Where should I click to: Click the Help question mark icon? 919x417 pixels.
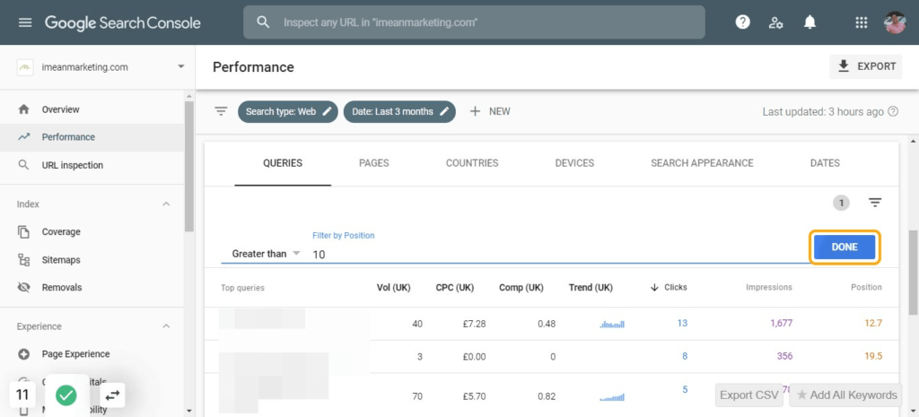(x=742, y=22)
